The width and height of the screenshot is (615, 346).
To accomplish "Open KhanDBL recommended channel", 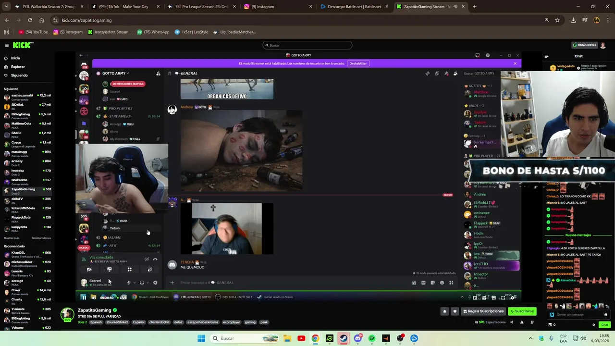I will tap(27, 254).
